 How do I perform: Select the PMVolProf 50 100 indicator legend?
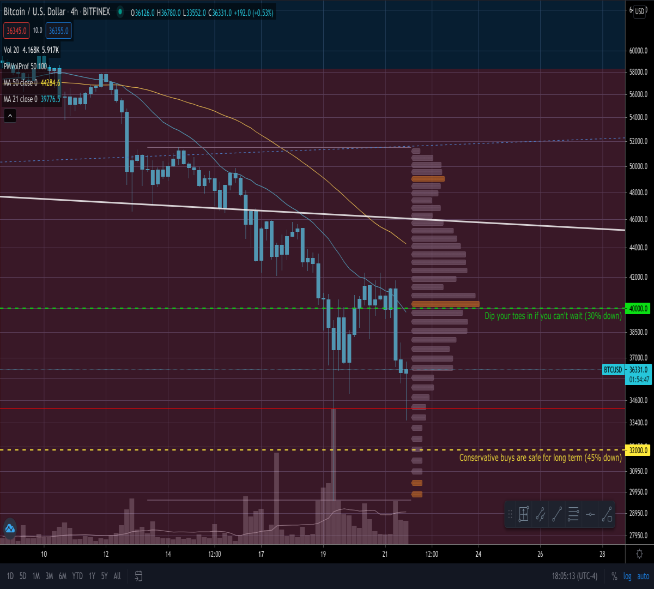[x=25, y=66]
